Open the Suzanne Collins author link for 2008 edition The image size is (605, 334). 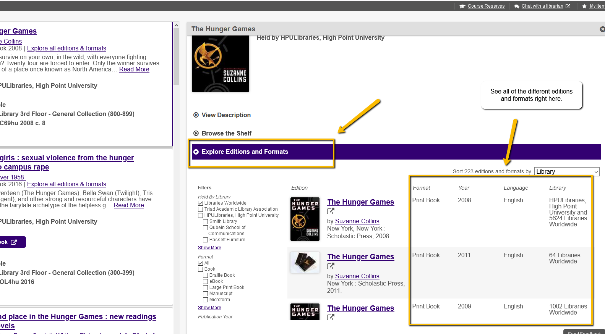357,221
